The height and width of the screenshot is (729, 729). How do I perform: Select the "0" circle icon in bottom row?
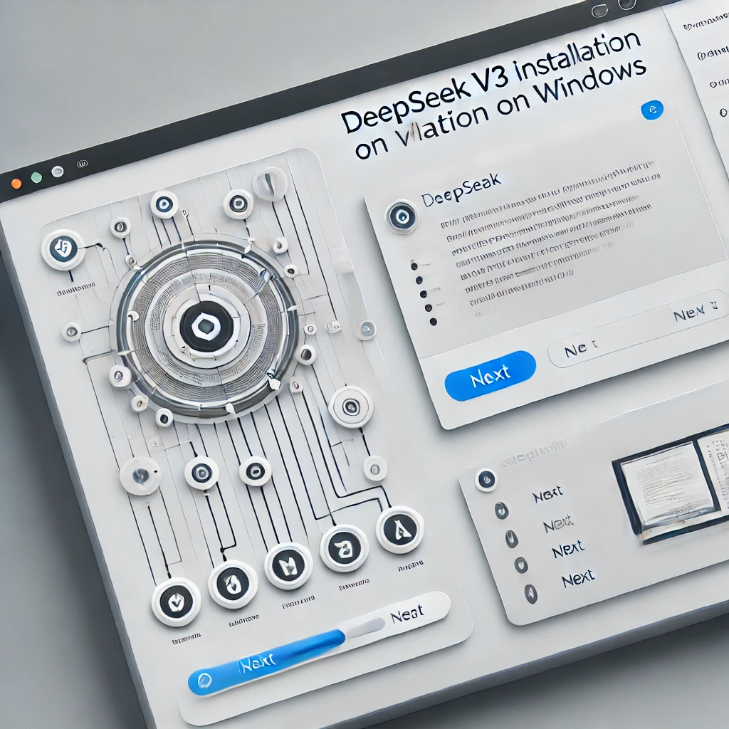pyautogui.click(x=233, y=584)
